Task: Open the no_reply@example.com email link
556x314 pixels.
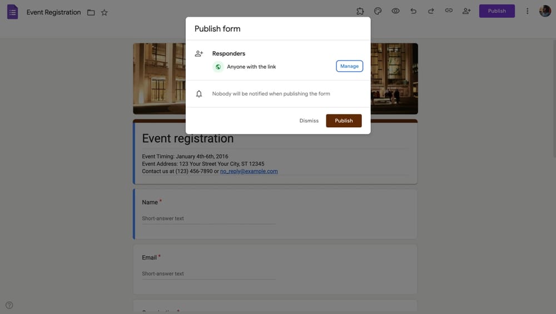Action: pos(249,171)
